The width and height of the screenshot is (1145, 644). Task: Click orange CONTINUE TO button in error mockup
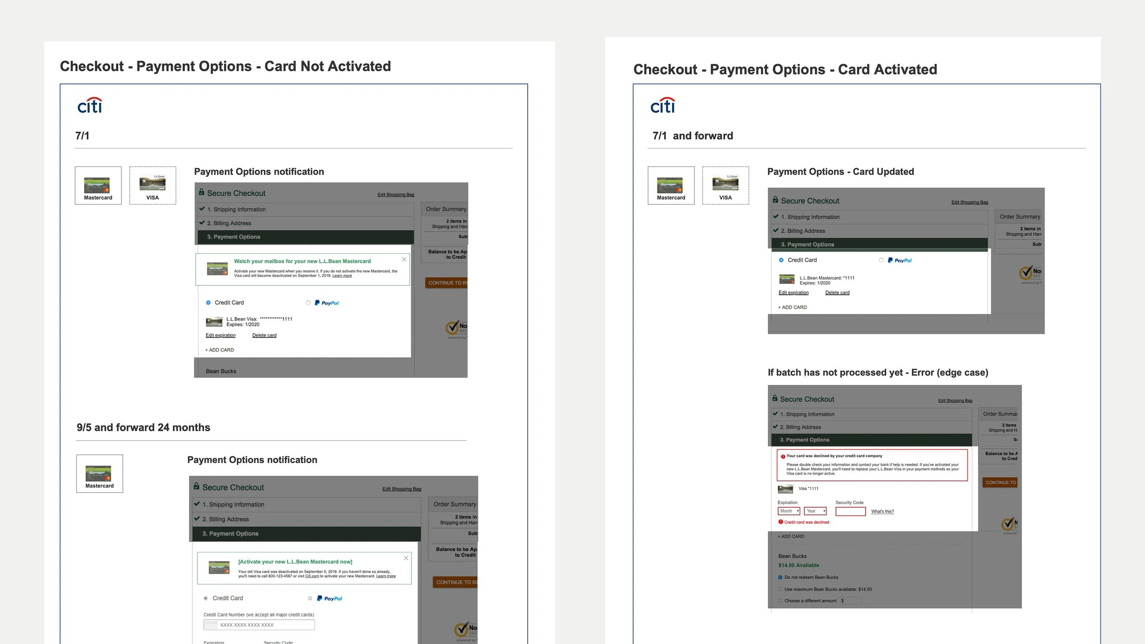(x=1000, y=482)
